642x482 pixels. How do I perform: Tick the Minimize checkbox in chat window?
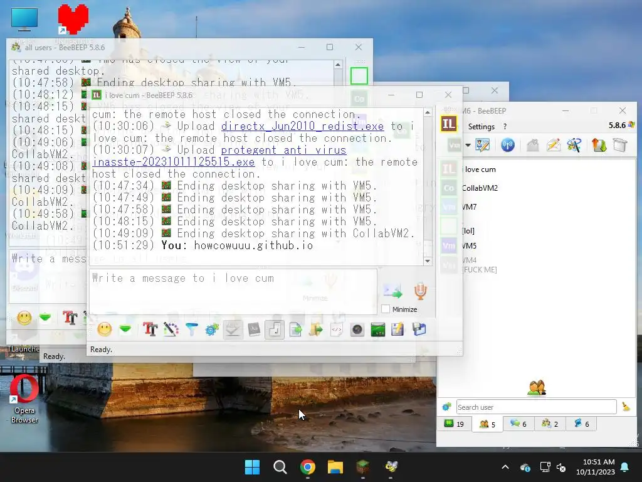pos(386,309)
